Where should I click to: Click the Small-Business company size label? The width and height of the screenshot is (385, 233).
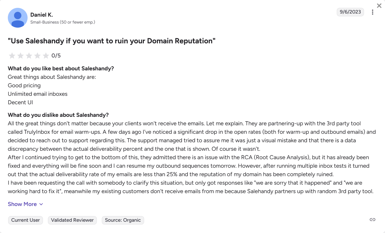[63, 22]
